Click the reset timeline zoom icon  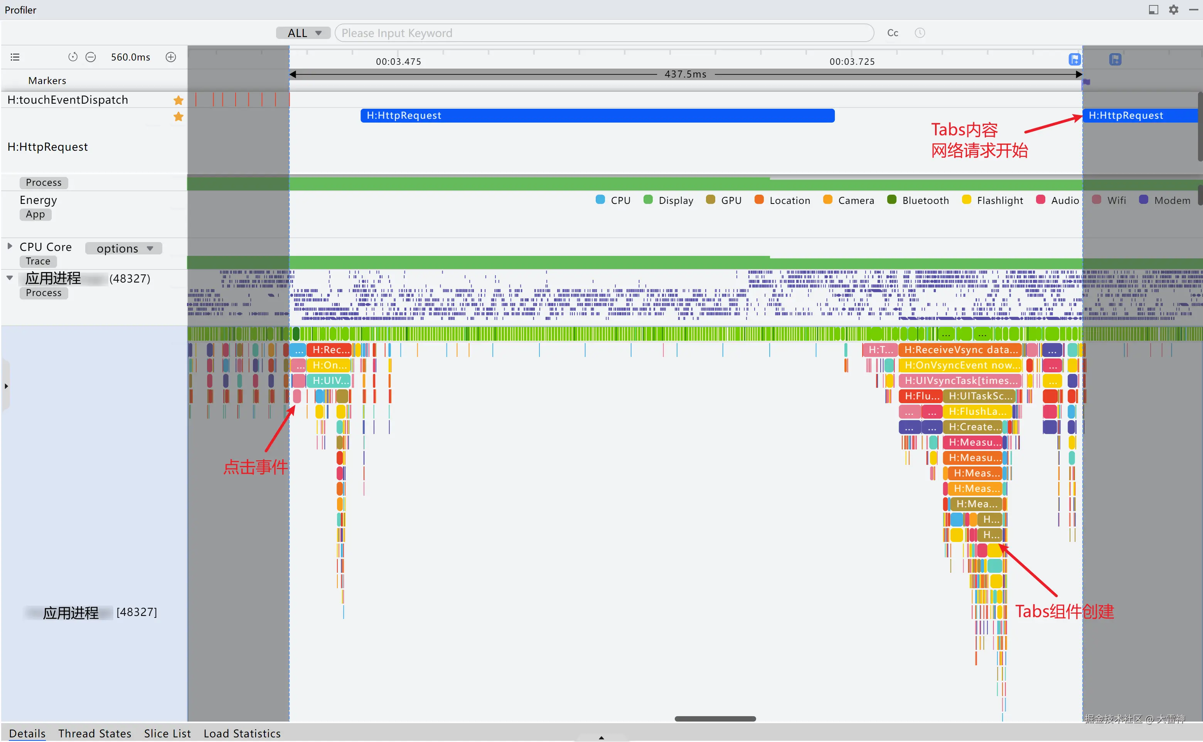coord(72,57)
